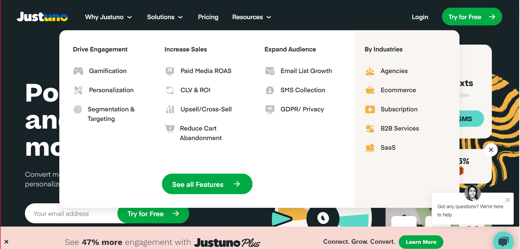
Task: Open SMS Collection link
Action: pyautogui.click(x=303, y=90)
